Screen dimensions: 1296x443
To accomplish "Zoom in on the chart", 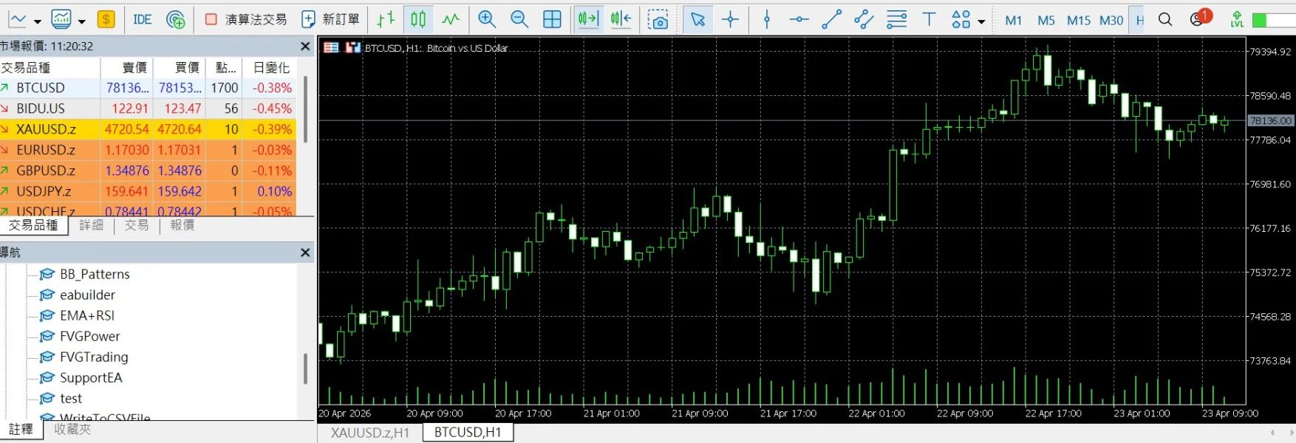I will [x=486, y=20].
